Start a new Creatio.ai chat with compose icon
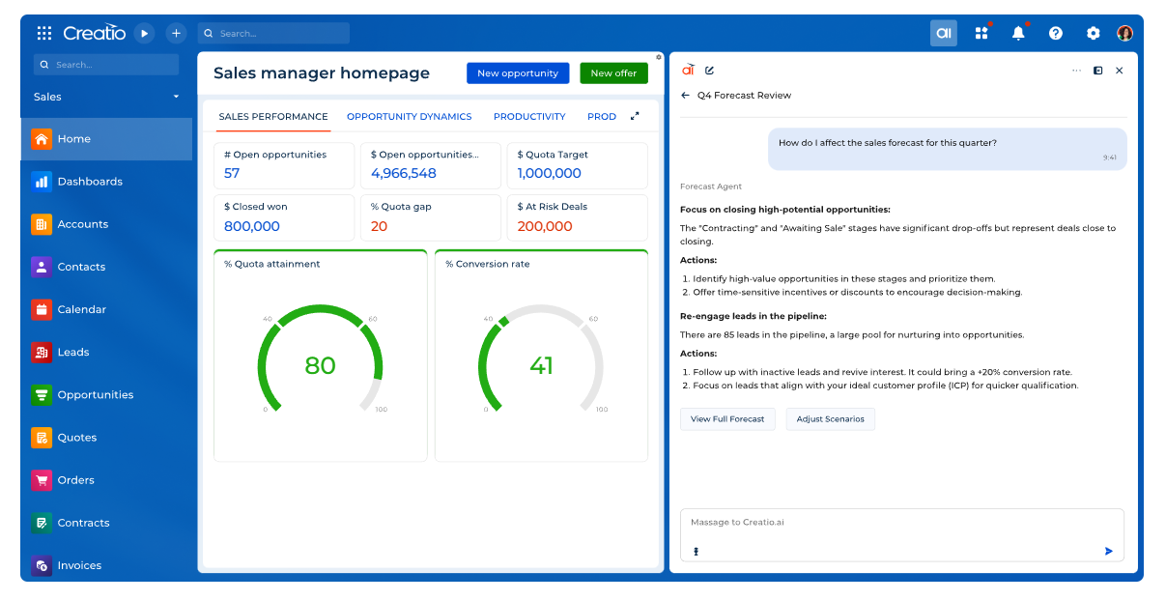 coord(710,70)
